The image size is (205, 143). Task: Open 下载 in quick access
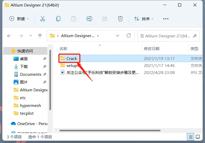point(24,66)
